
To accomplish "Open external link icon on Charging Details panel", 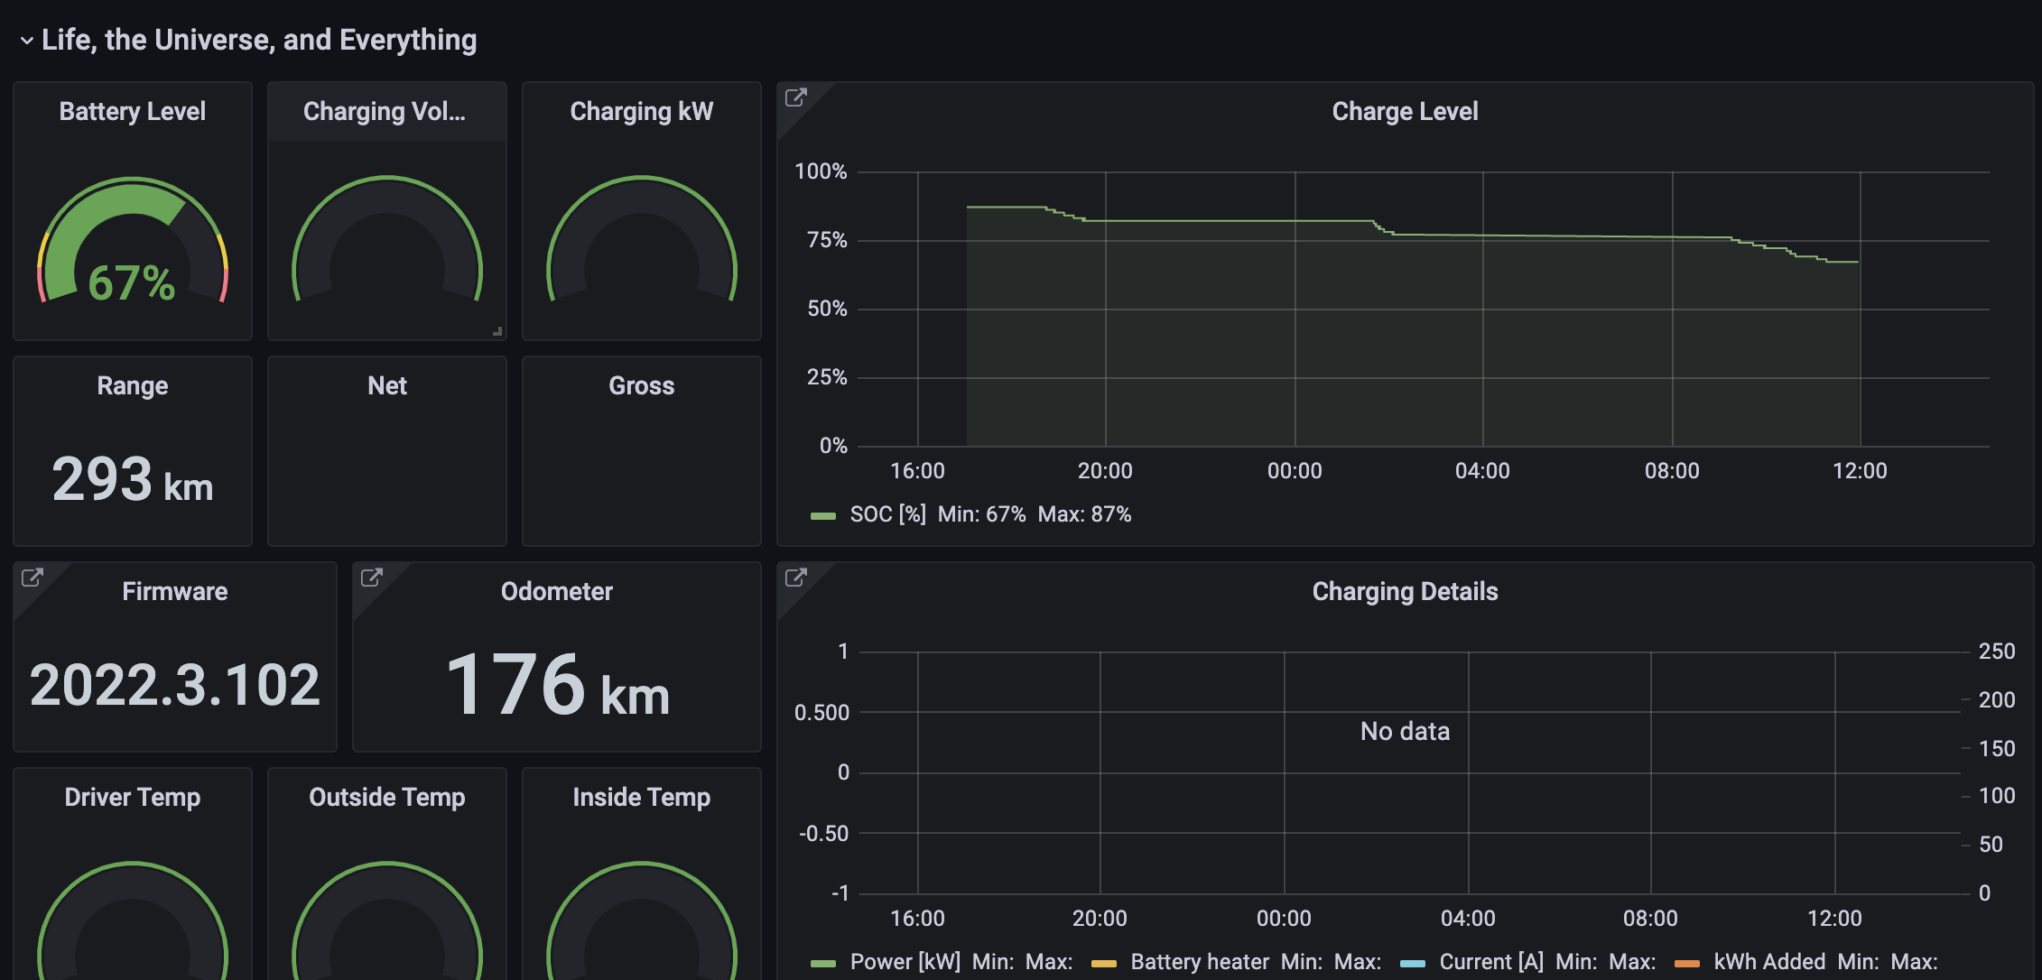I will point(795,578).
